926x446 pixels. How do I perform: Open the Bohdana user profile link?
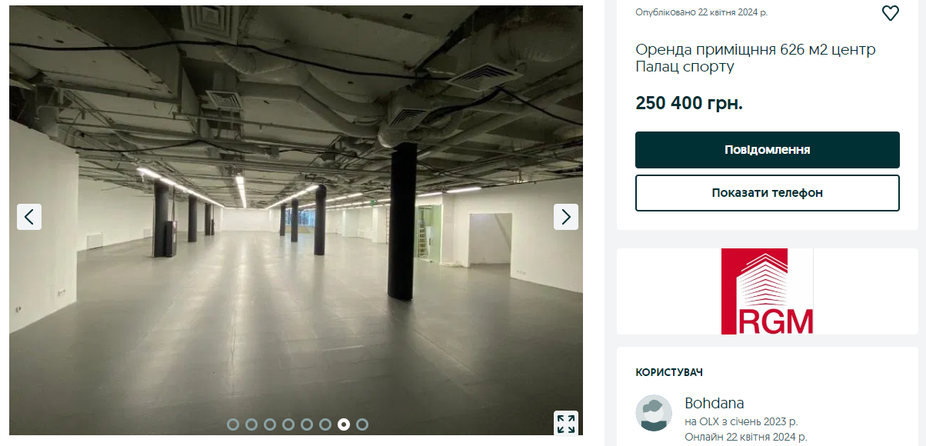714,404
